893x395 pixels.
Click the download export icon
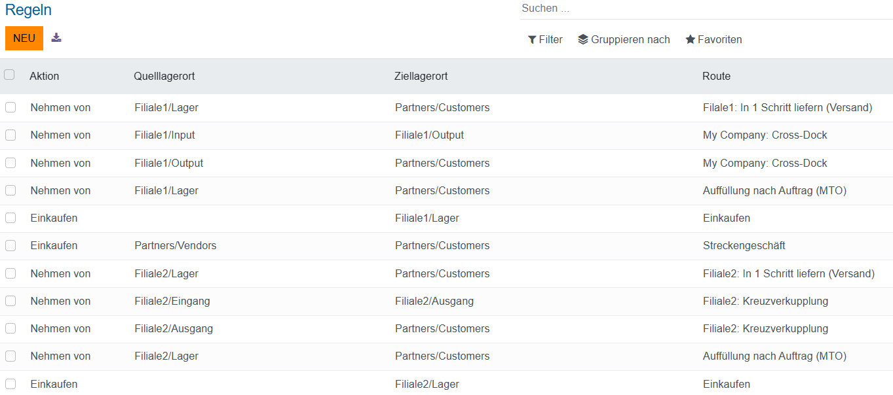[x=56, y=38]
